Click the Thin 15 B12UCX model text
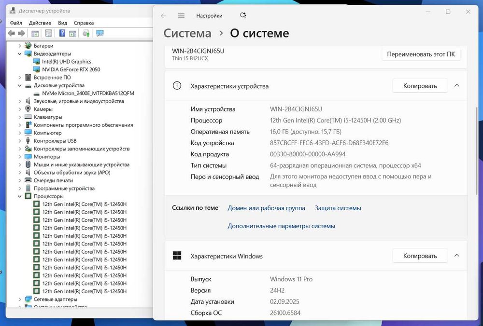This screenshot has height=326, width=483. 190,58
